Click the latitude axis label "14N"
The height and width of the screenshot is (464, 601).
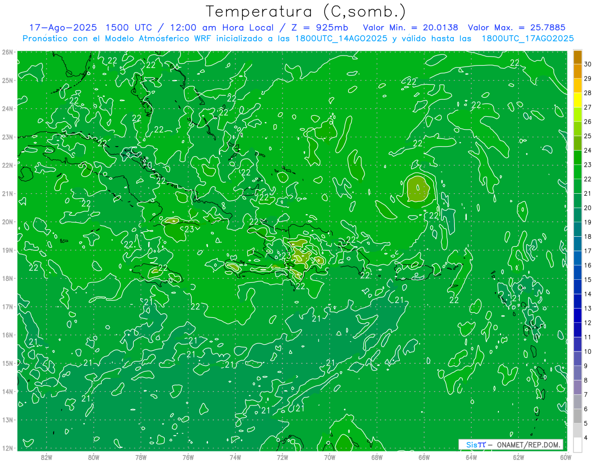8,391
